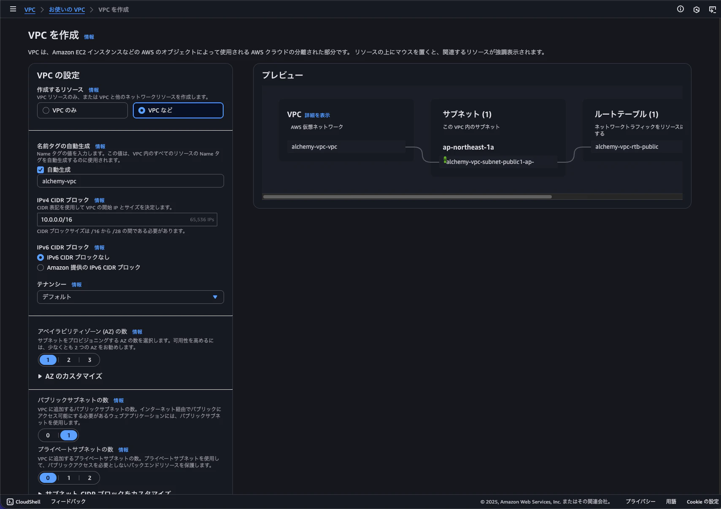Select 1 availability zone
The width and height of the screenshot is (721, 509).
(48, 360)
